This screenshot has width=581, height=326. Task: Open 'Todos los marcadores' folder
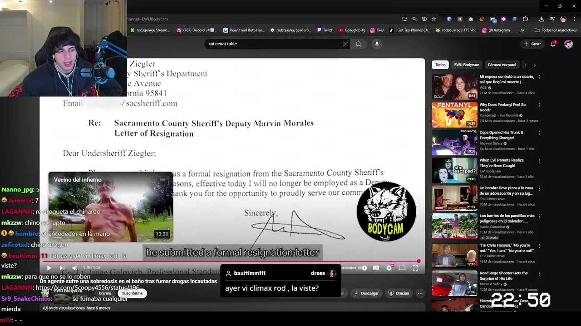(x=556, y=30)
